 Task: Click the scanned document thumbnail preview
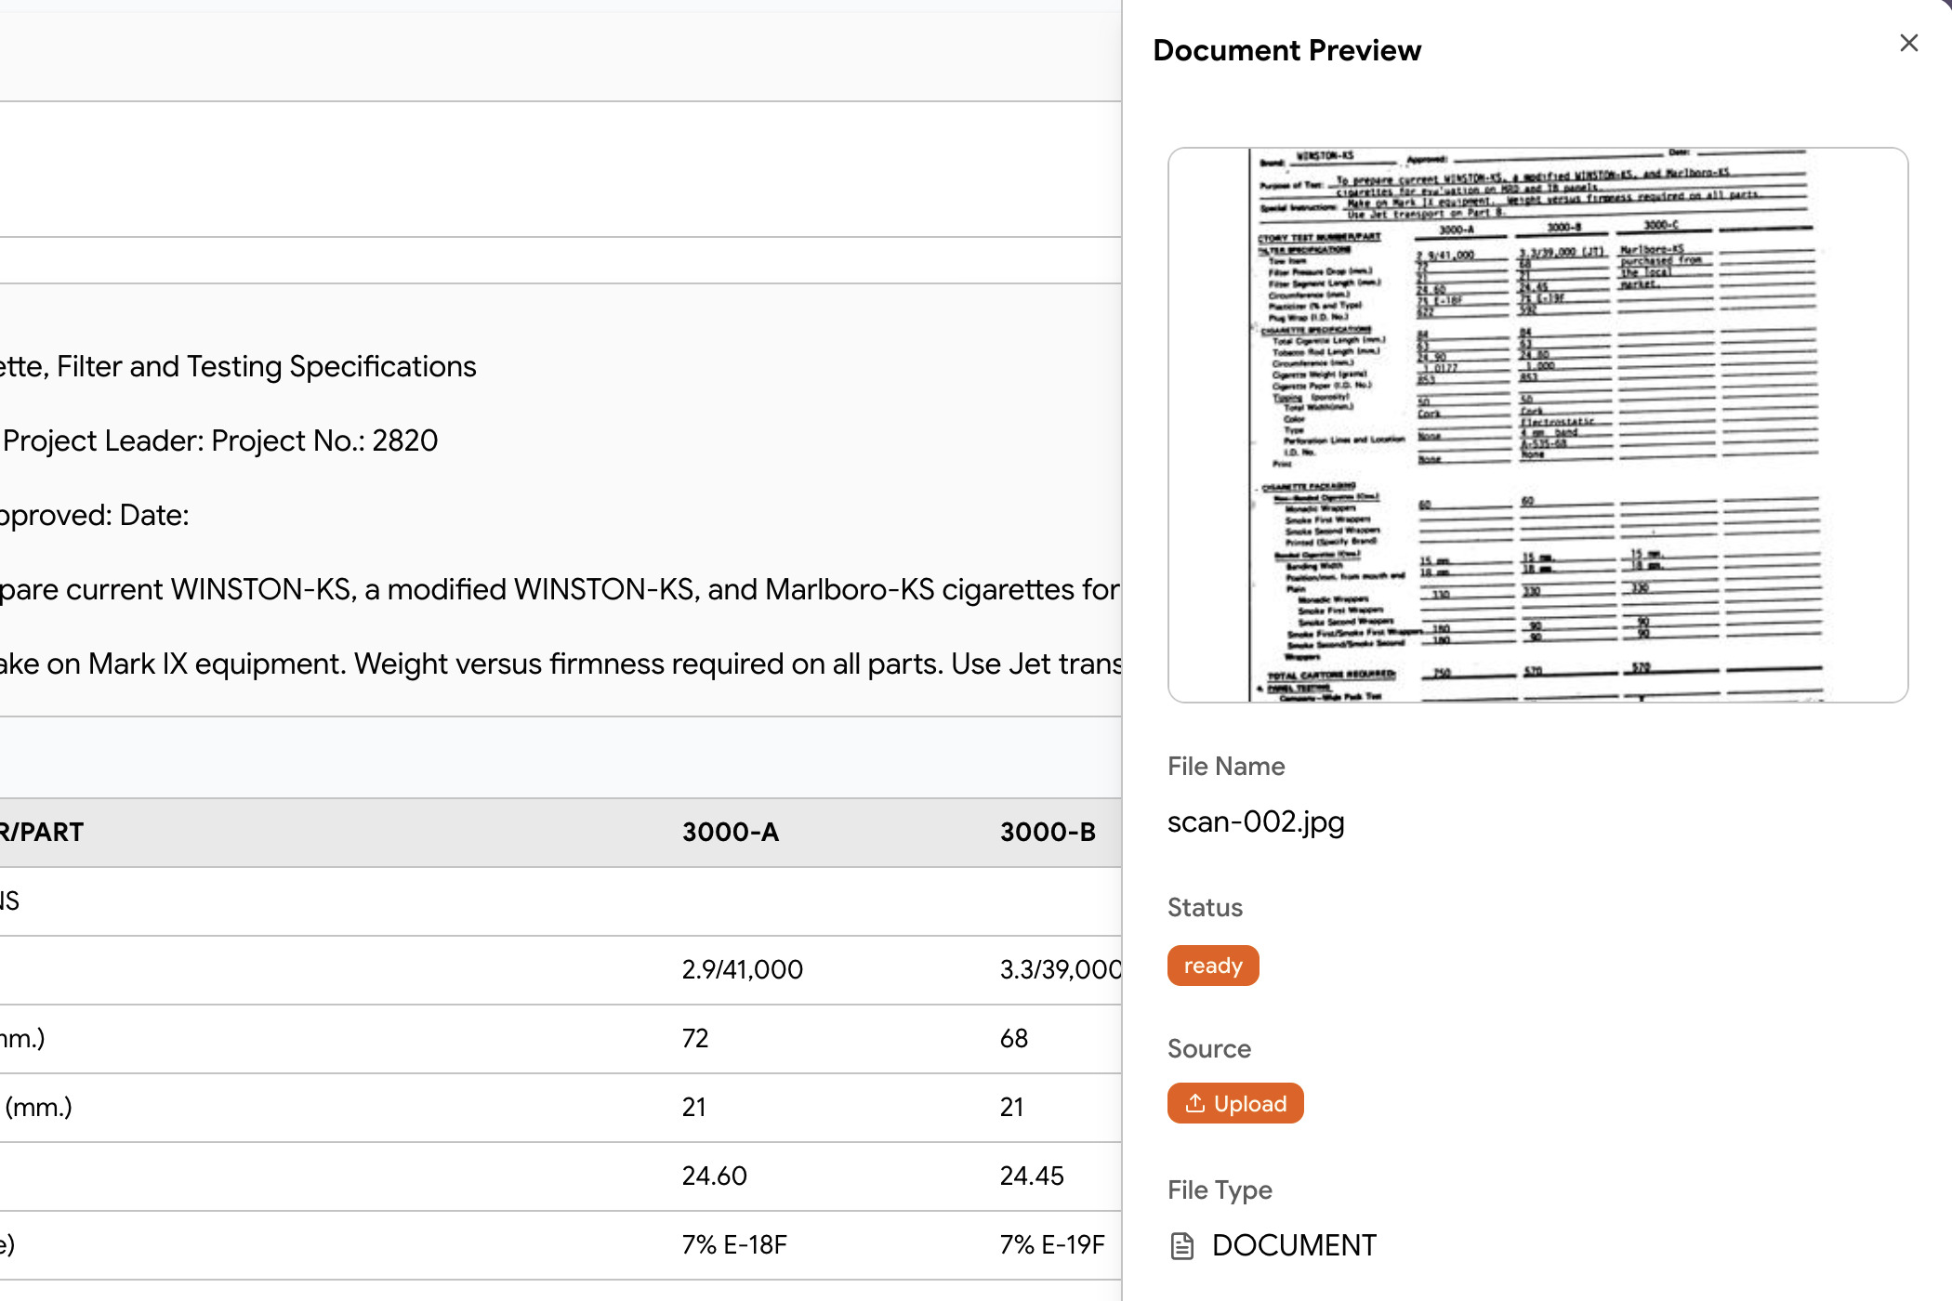(1537, 425)
